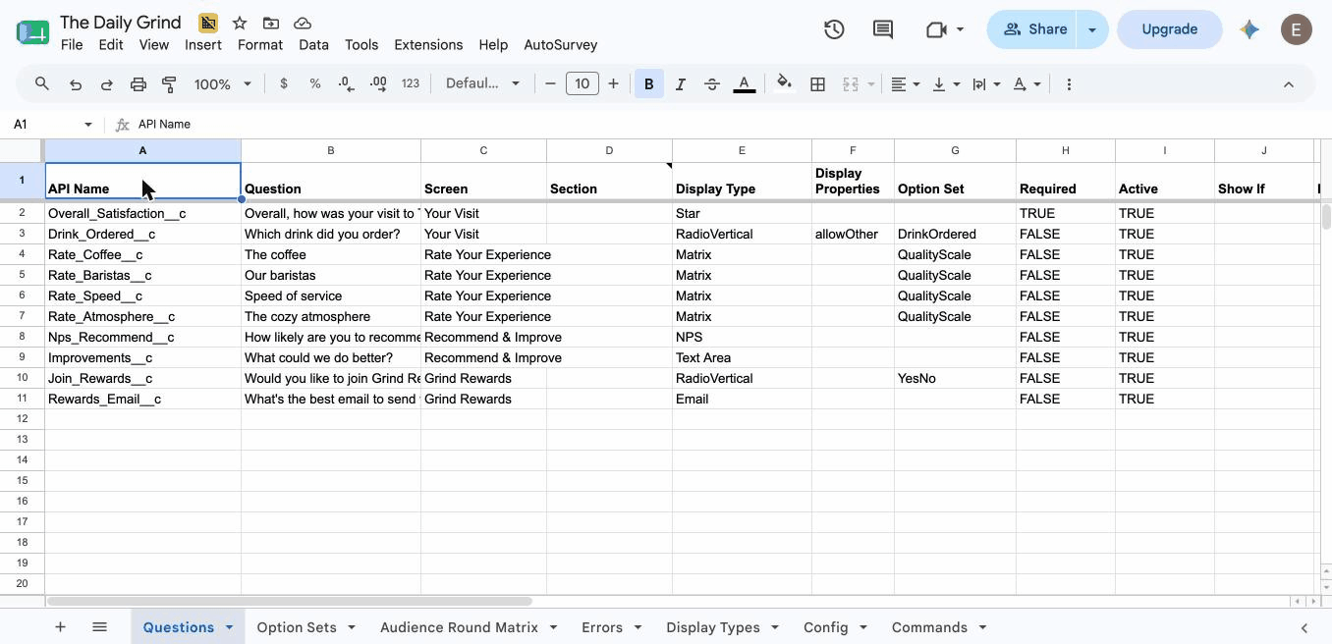Open text wrapping dropdown
Viewport: 1332px width, 644px height.
pos(986,84)
